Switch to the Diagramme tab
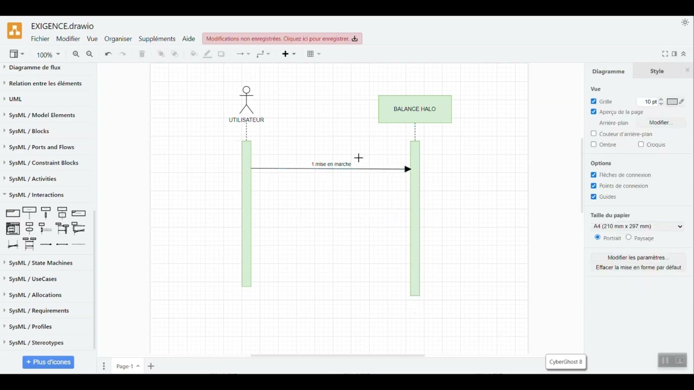Image resolution: width=694 pixels, height=390 pixels. coord(608,71)
